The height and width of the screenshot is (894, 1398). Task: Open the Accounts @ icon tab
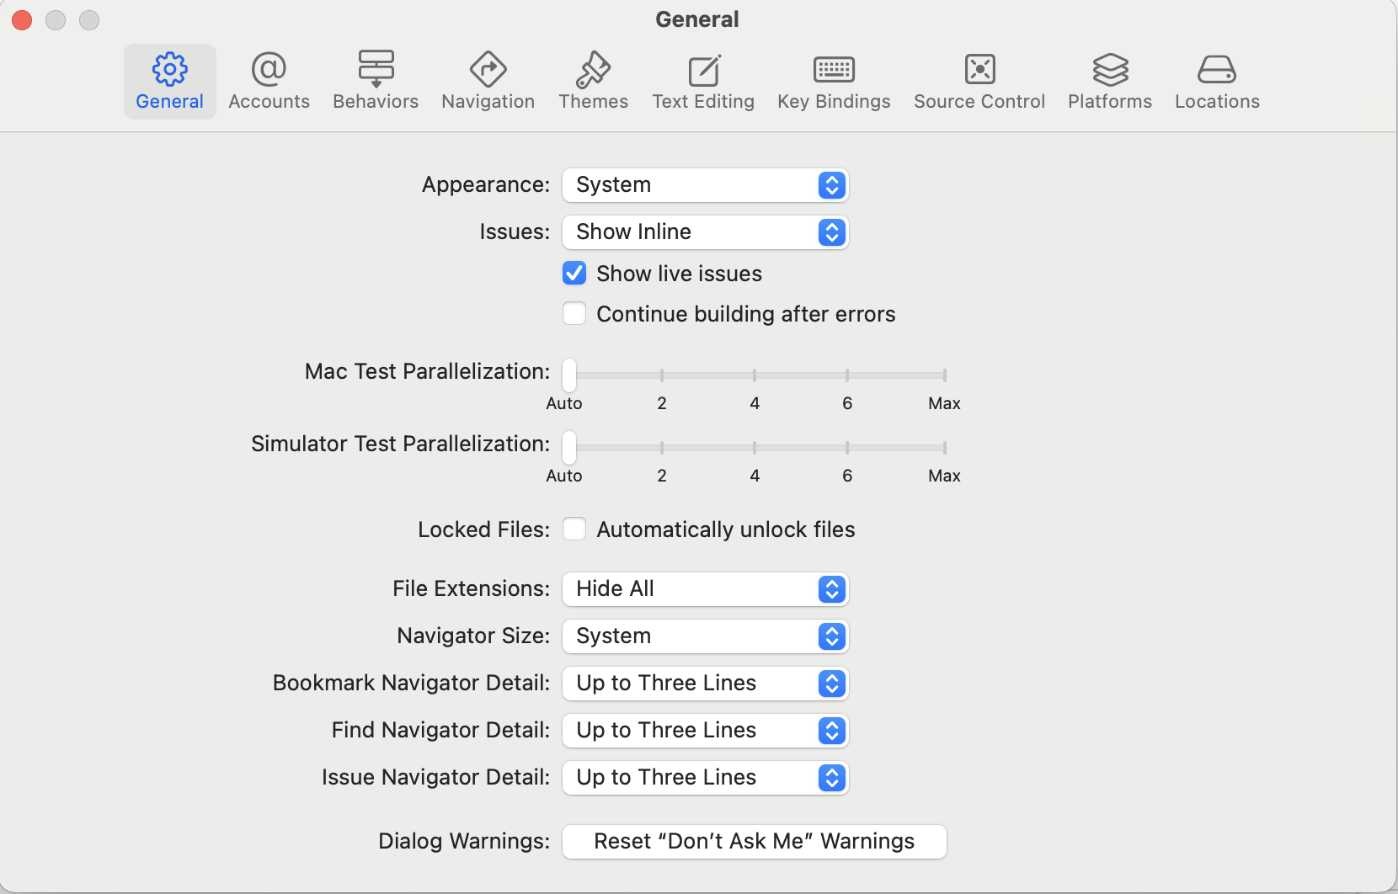(x=269, y=82)
